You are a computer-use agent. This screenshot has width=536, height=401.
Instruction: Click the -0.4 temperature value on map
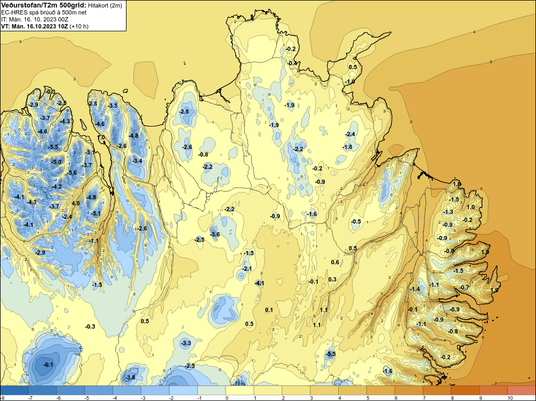point(292,64)
